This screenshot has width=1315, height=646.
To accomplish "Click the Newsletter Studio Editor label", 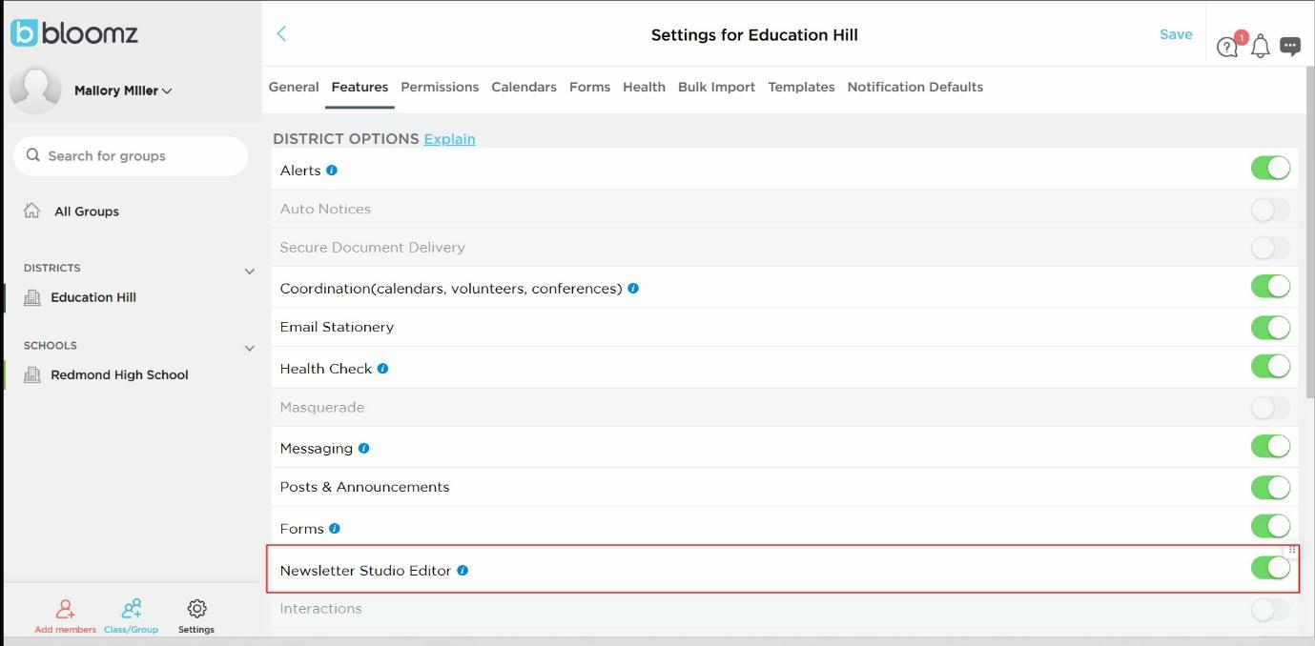I will click(x=365, y=571).
